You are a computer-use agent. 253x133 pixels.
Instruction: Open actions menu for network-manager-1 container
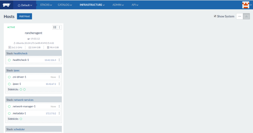click(59, 107)
